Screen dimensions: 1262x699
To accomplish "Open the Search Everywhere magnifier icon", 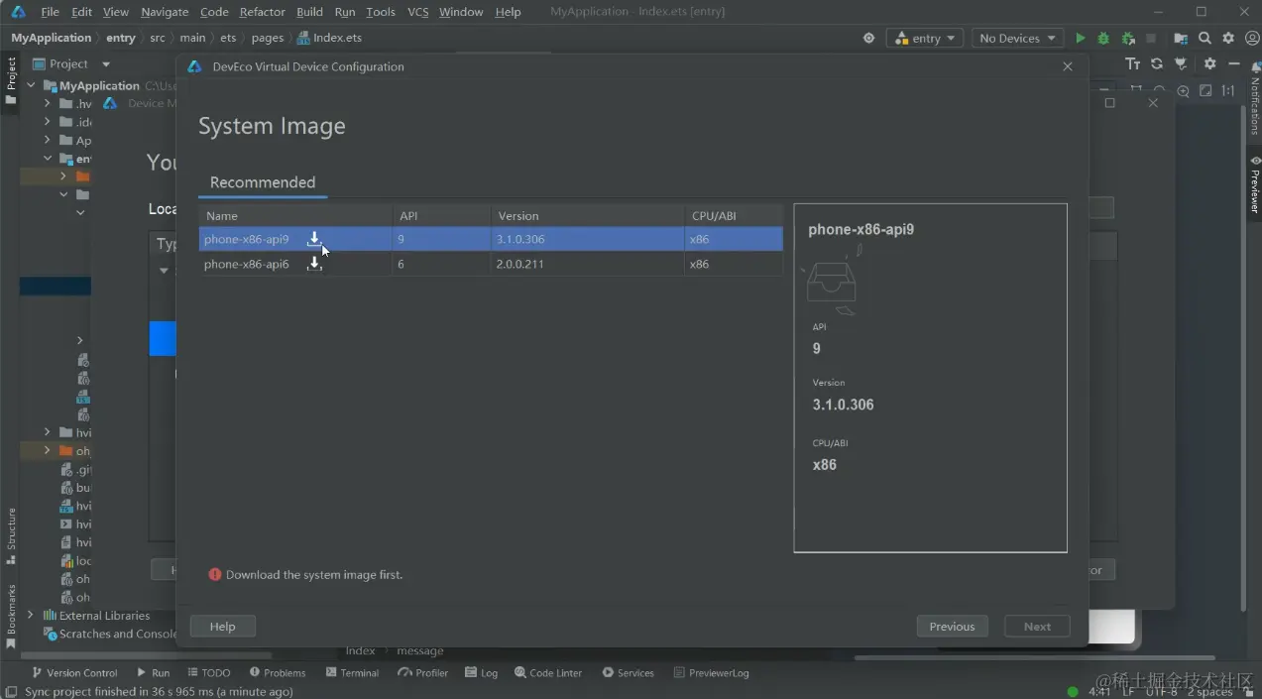I will click(x=1205, y=39).
